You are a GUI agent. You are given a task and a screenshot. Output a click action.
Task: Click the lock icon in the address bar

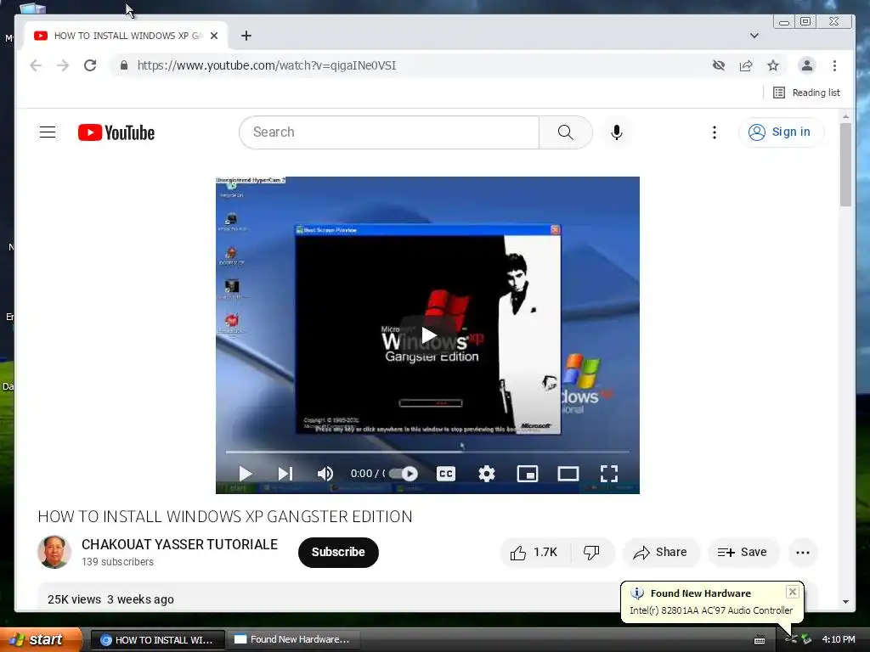(124, 65)
